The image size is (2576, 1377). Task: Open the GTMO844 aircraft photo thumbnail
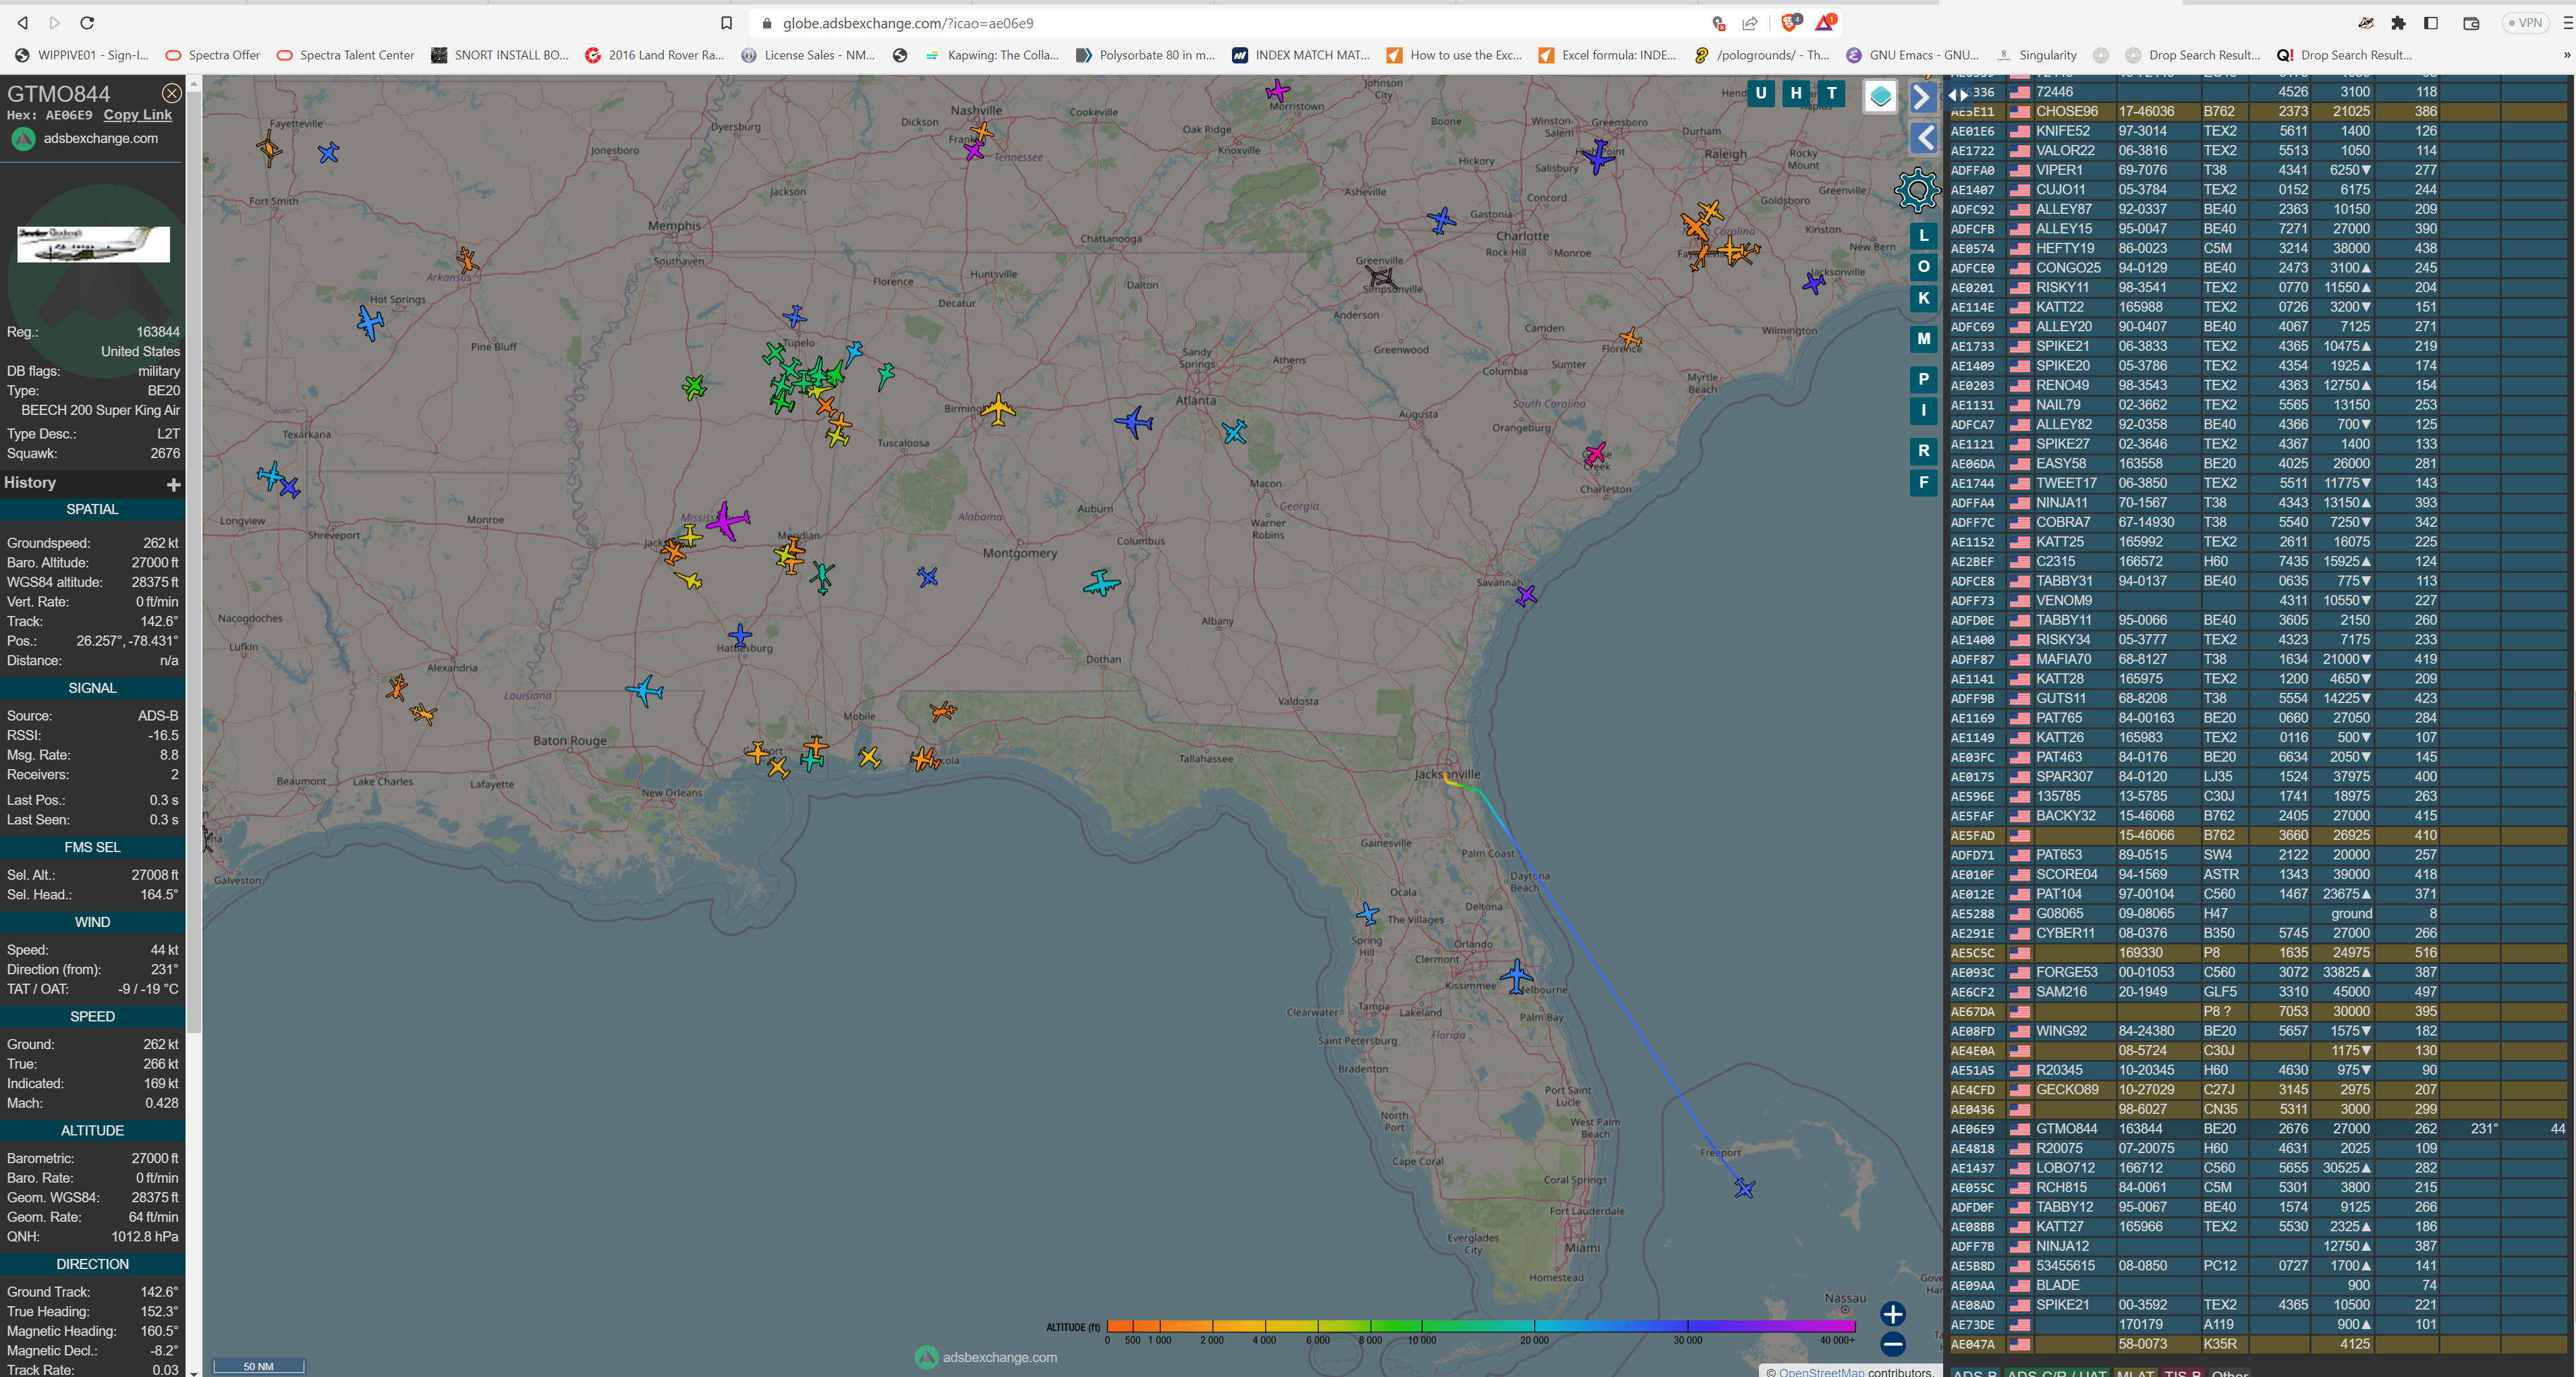pos(93,244)
